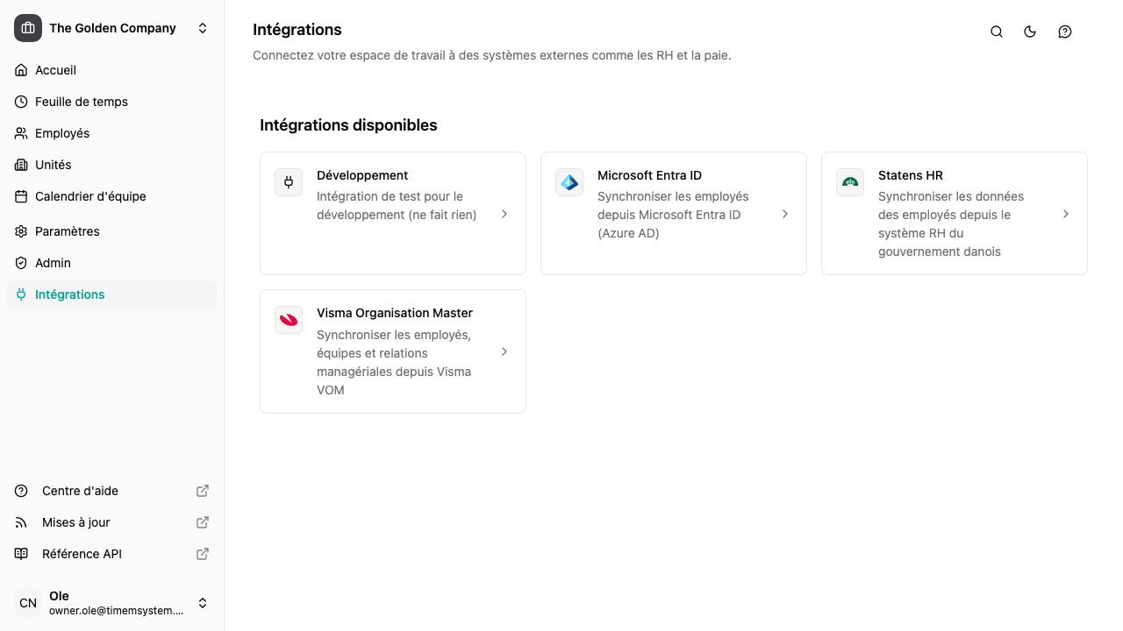Expand the Statens HR integration chevron
Screen dimensions: 1123x631
click(1066, 214)
